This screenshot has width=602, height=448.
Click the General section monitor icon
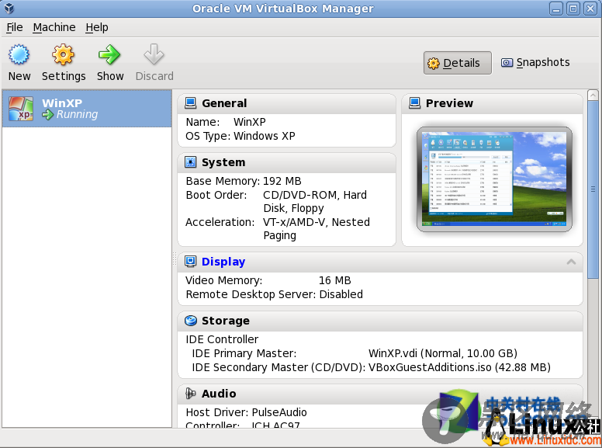(190, 103)
